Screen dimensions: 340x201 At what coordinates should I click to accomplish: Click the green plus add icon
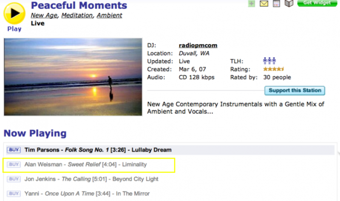(x=252, y=3)
